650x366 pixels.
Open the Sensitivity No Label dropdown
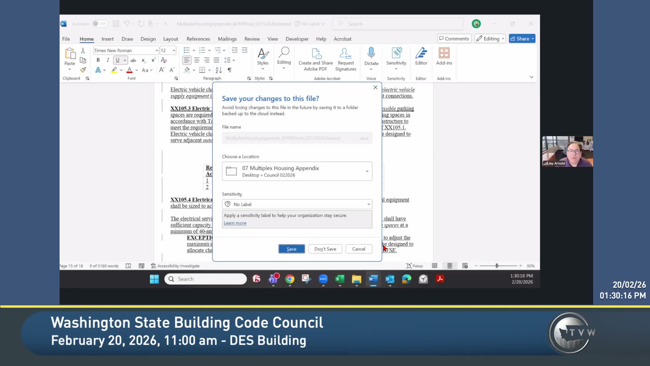click(368, 204)
